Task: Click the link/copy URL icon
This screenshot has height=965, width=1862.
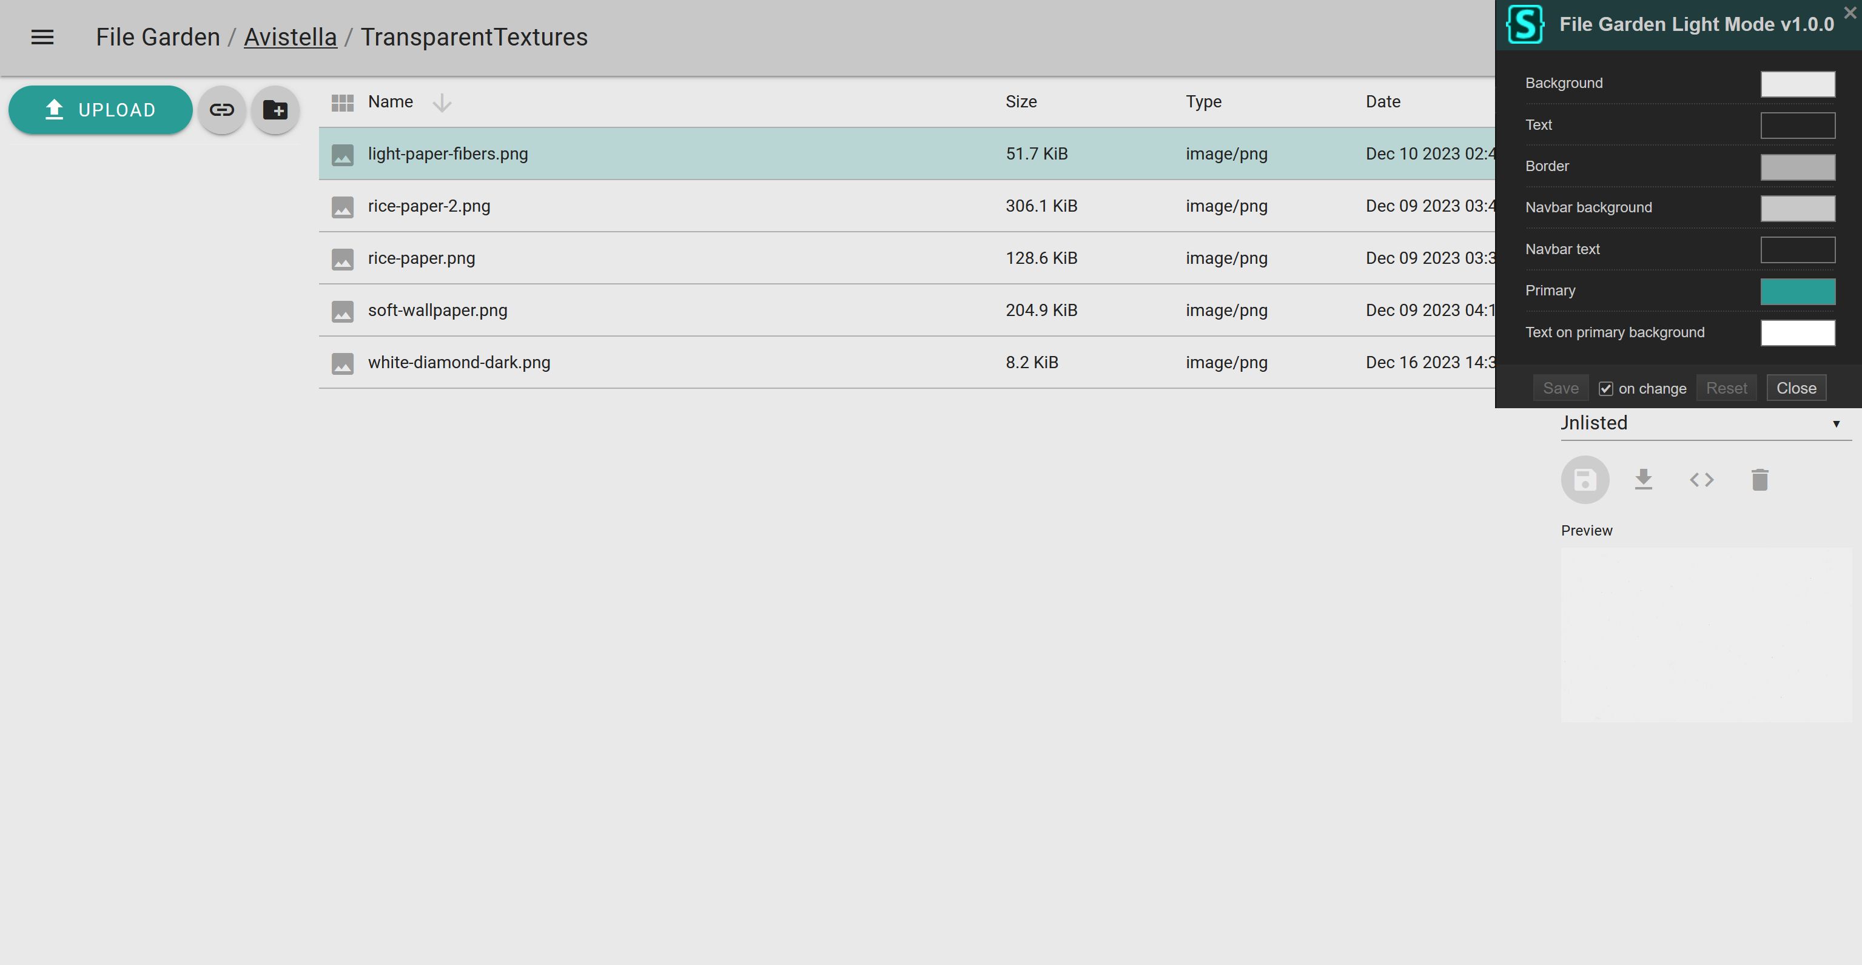Action: (x=221, y=110)
